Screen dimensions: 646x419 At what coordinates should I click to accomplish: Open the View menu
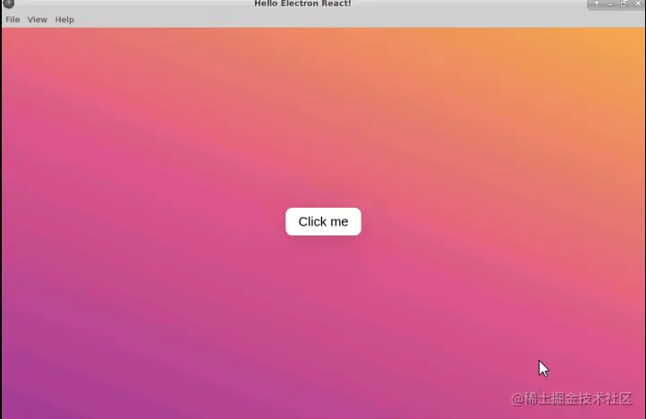pos(37,20)
